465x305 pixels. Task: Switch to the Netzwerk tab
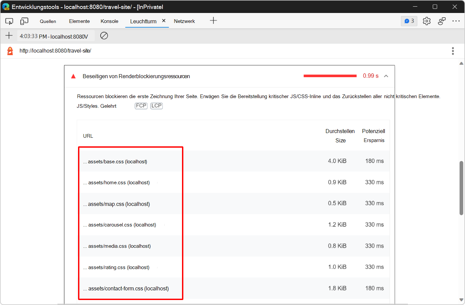(x=184, y=21)
